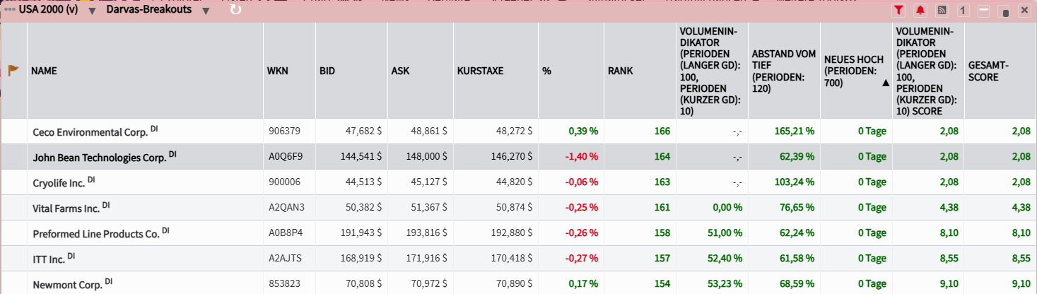
Task: Minimize the Darvas-Breakouts widget
Action: pyautogui.click(x=983, y=11)
